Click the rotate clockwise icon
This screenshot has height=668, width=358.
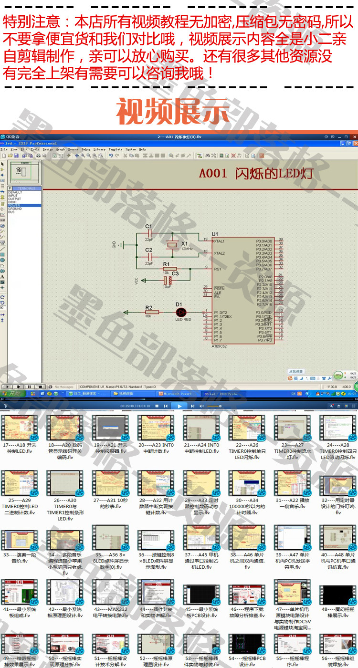tap(2, 297)
